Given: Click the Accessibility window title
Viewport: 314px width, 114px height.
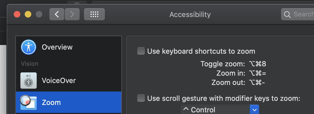Looking at the screenshot, I should (x=190, y=15).
